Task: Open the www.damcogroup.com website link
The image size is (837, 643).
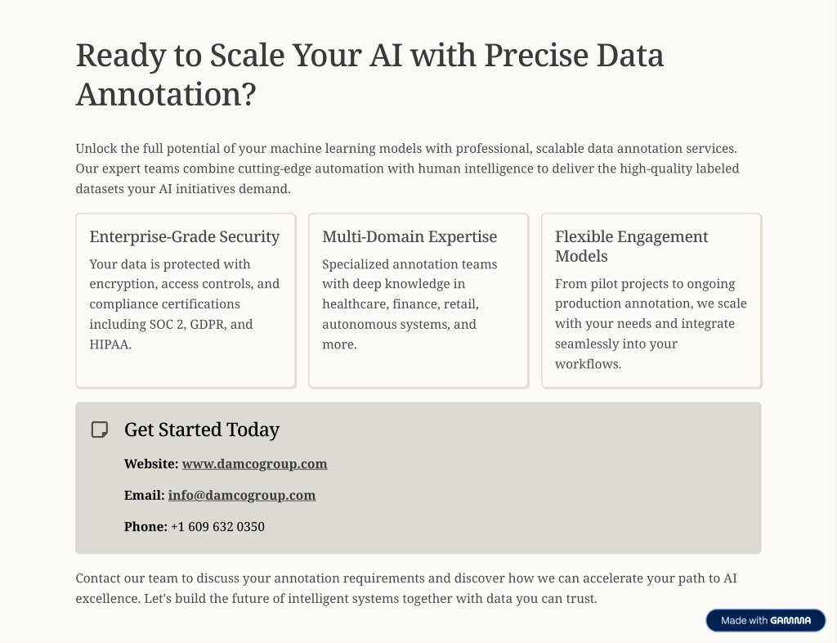Action: (254, 464)
